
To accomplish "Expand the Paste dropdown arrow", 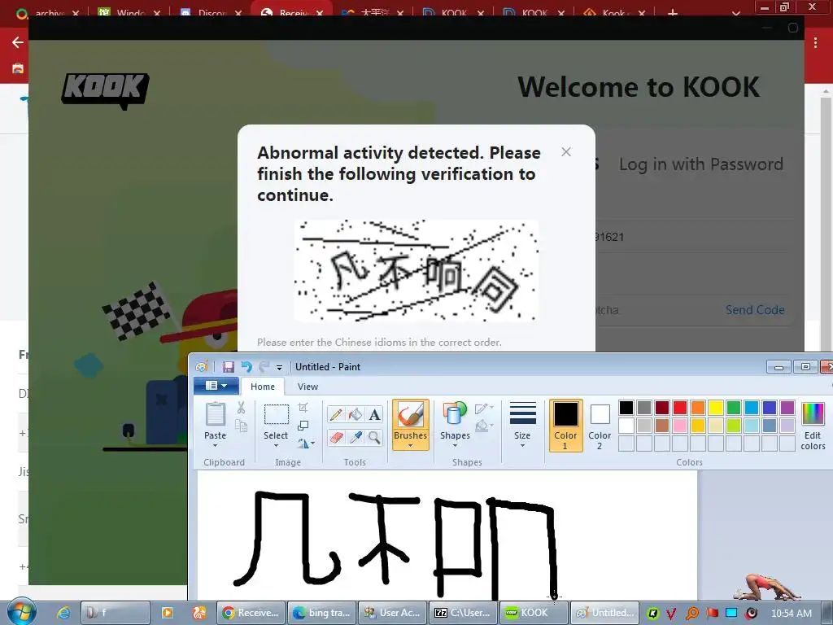I will click(x=215, y=445).
